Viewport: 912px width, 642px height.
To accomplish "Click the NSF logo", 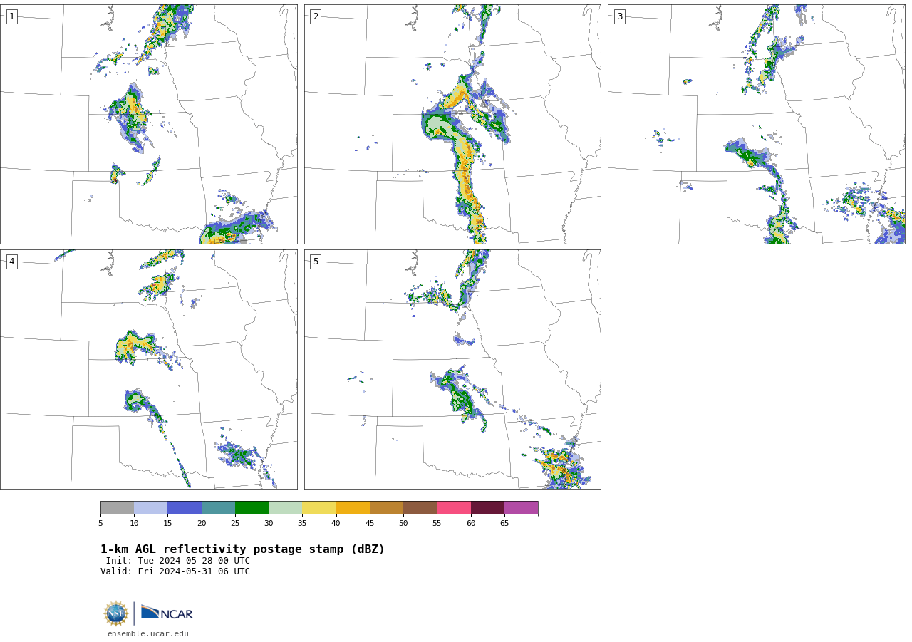I will (116, 613).
